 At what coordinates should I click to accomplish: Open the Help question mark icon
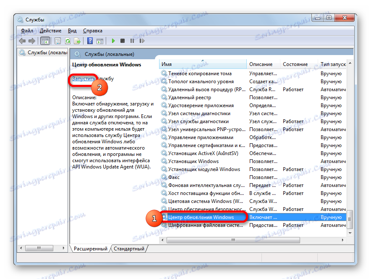[x=90, y=41]
